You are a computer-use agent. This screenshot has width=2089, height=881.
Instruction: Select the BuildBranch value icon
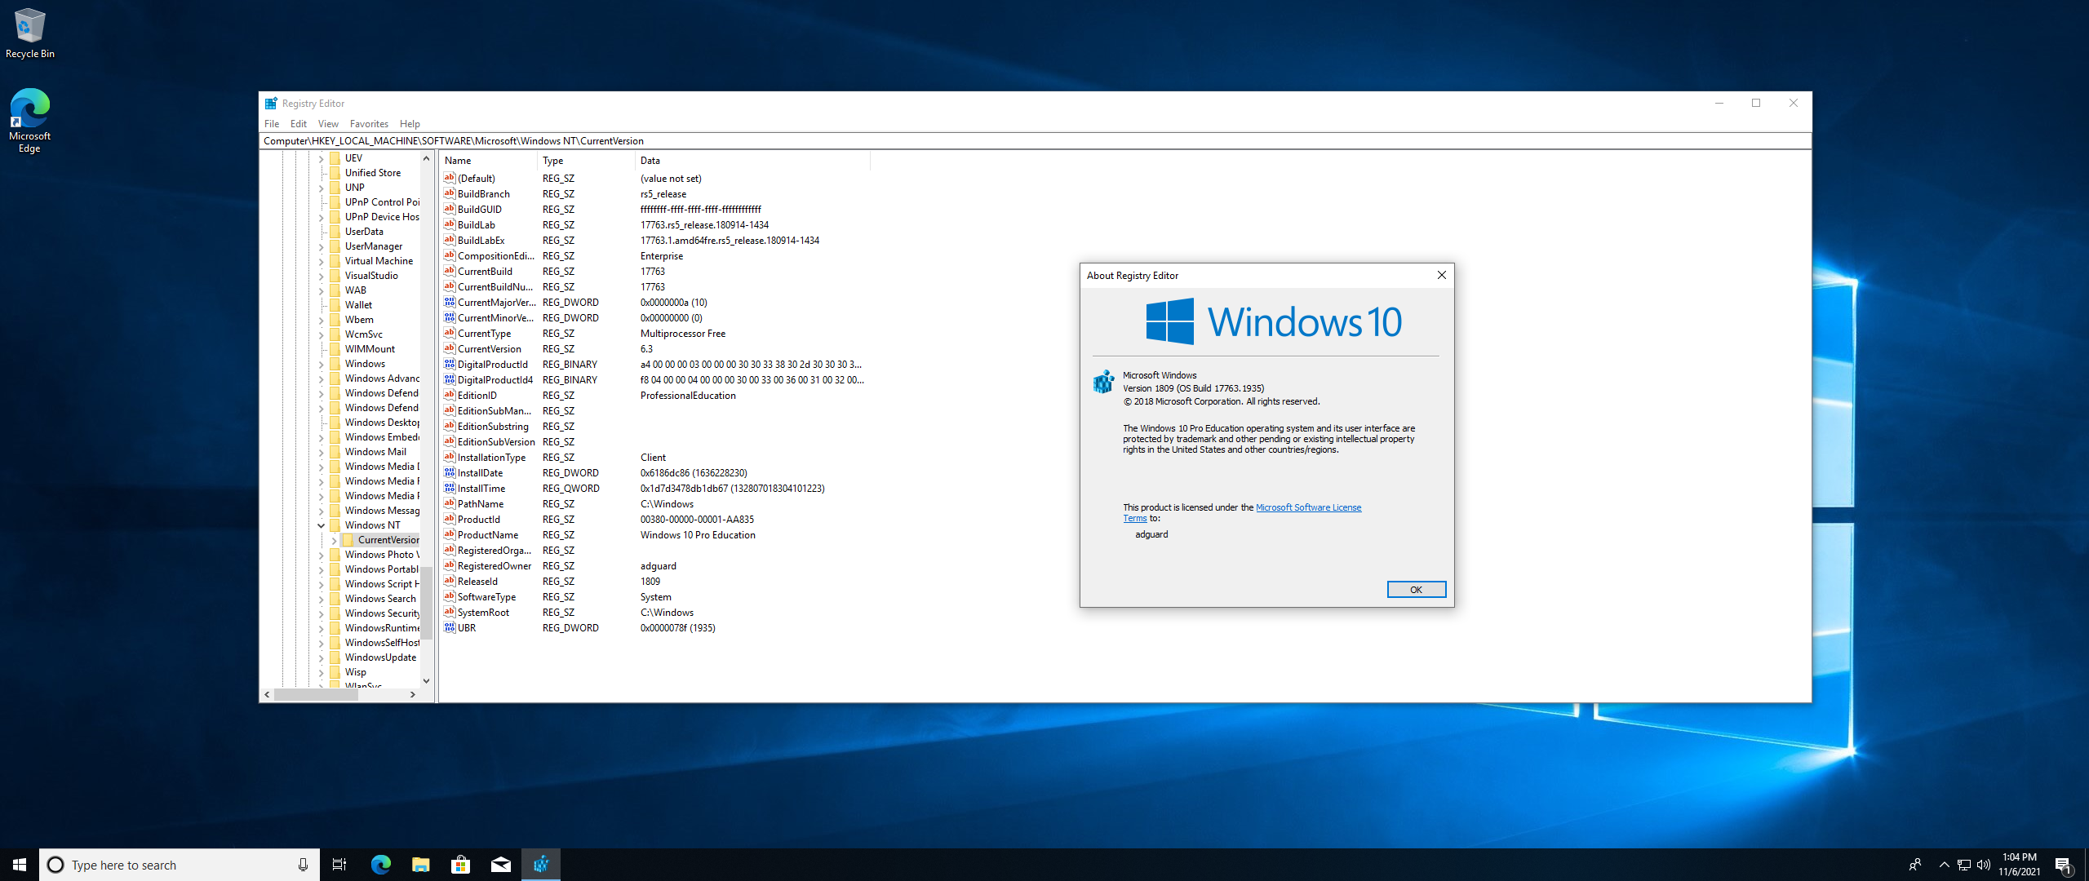tap(449, 193)
